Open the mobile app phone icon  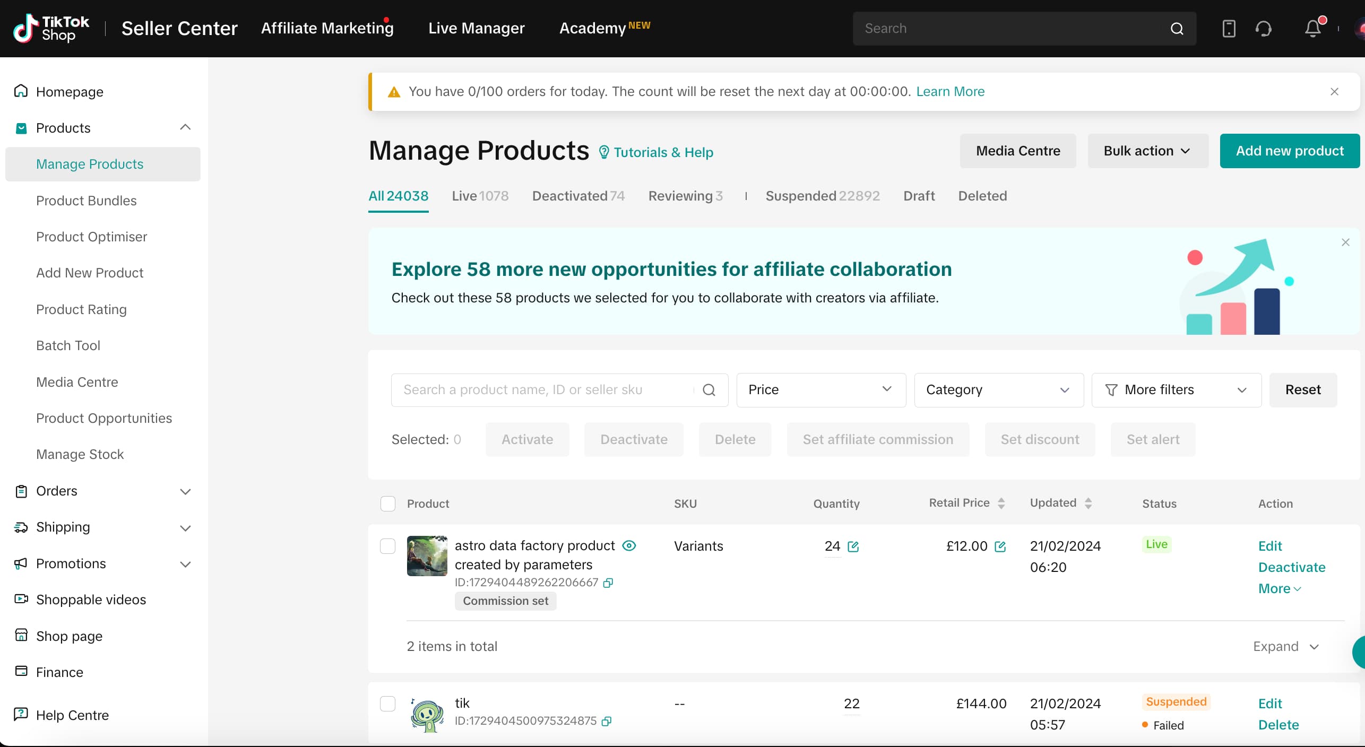[x=1229, y=29]
